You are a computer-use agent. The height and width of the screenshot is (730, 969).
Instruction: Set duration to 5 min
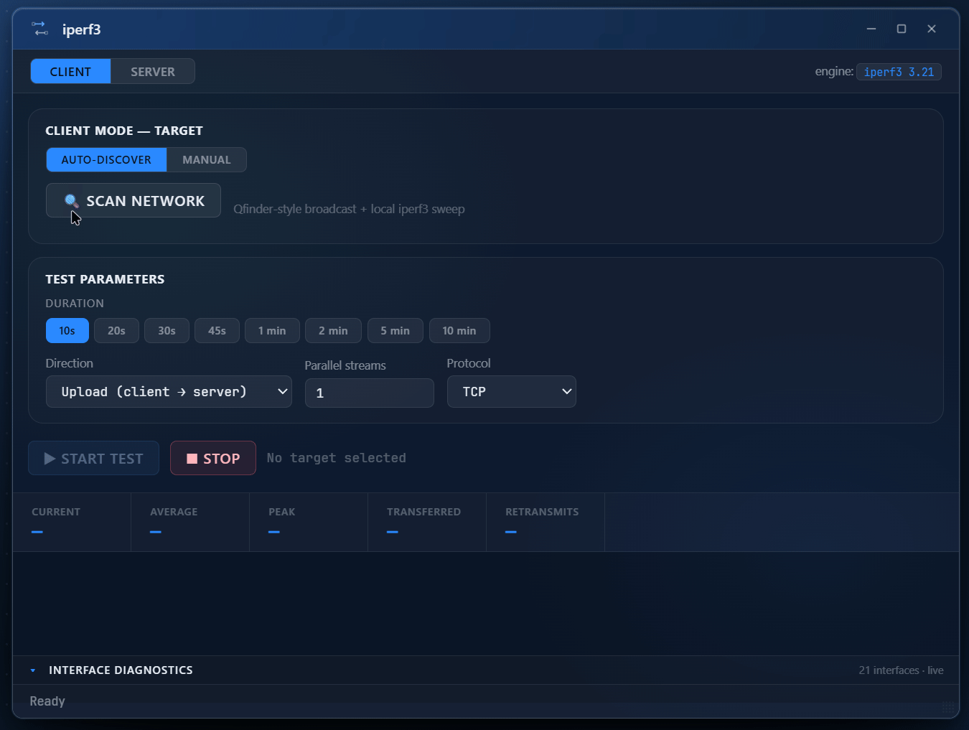395,330
